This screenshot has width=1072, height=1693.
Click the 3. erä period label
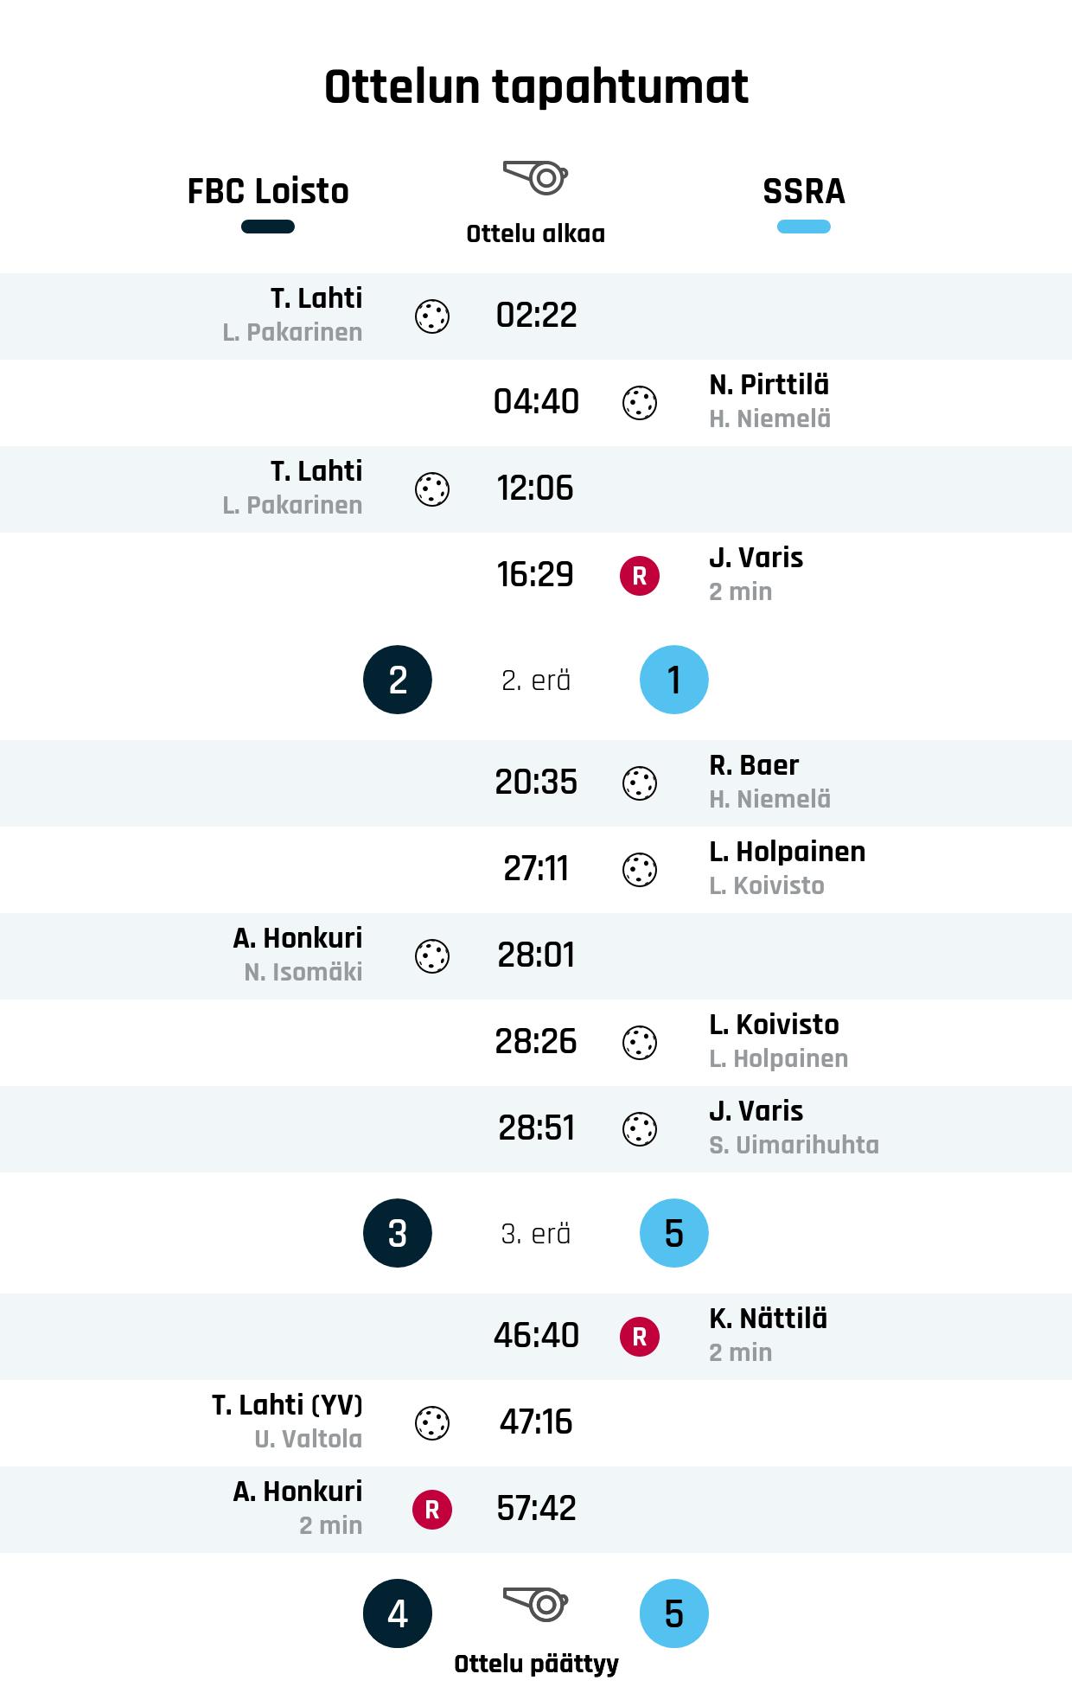pyautogui.click(x=536, y=1234)
